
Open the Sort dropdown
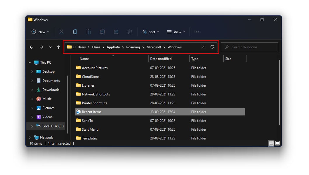(150, 32)
